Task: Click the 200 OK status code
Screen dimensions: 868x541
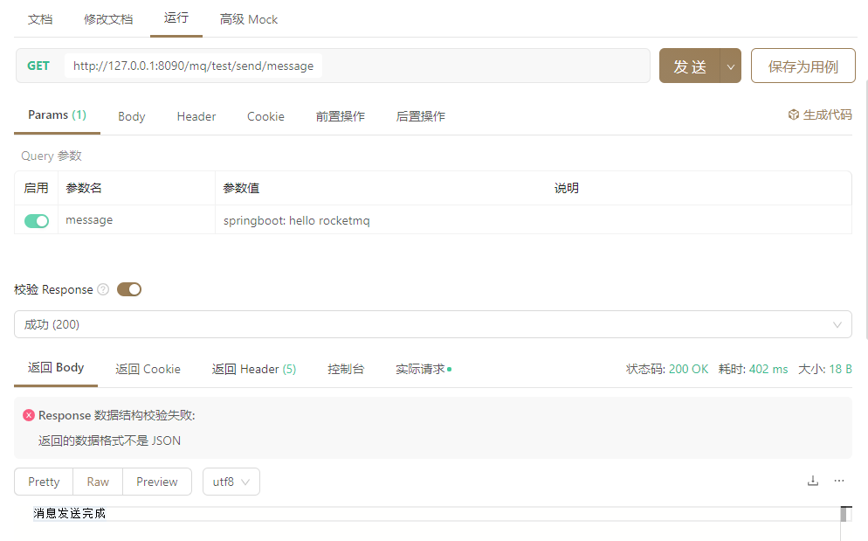Action: click(689, 369)
